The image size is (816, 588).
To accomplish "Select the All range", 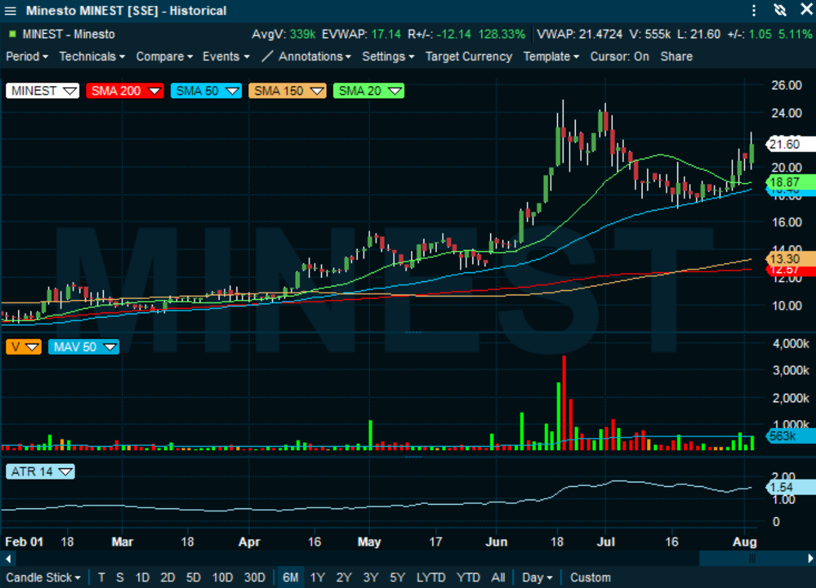I will click(x=498, y=578).
